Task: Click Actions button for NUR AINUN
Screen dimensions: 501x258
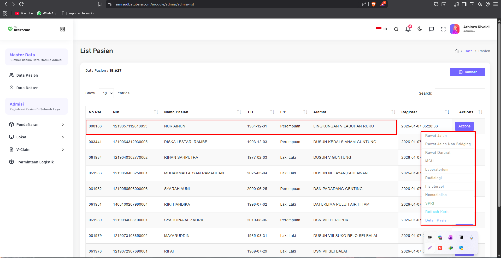Action: point(464,126)
